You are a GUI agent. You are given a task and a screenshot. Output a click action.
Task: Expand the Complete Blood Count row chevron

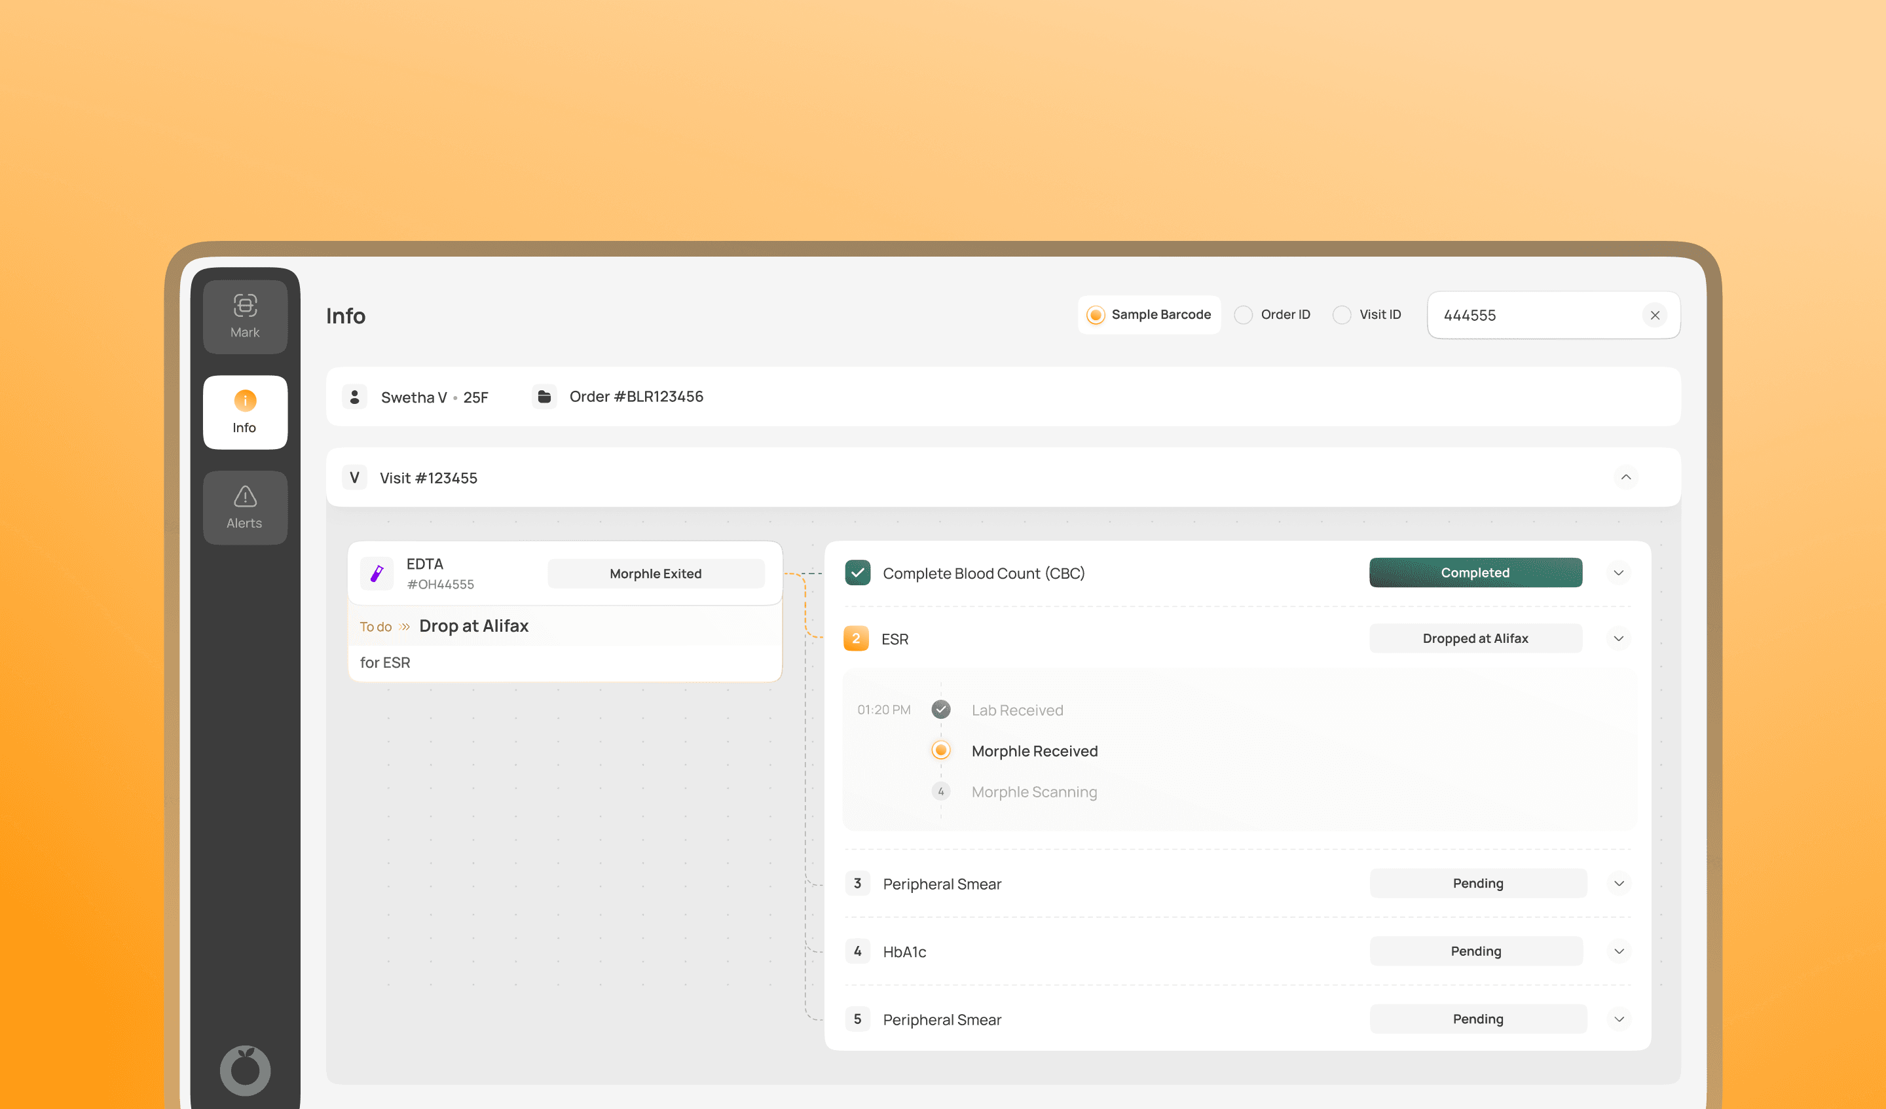click(1619, 572)
